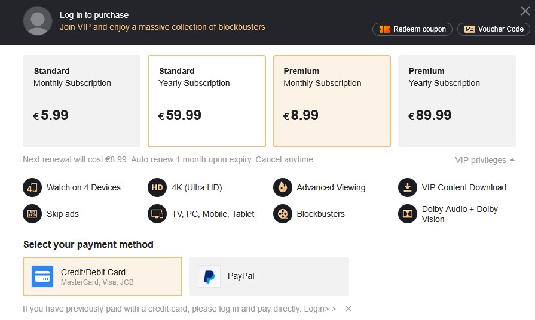Click the Blockbusters film reel icon
This screenshot has height=320, width=535.
click(283, 214)
